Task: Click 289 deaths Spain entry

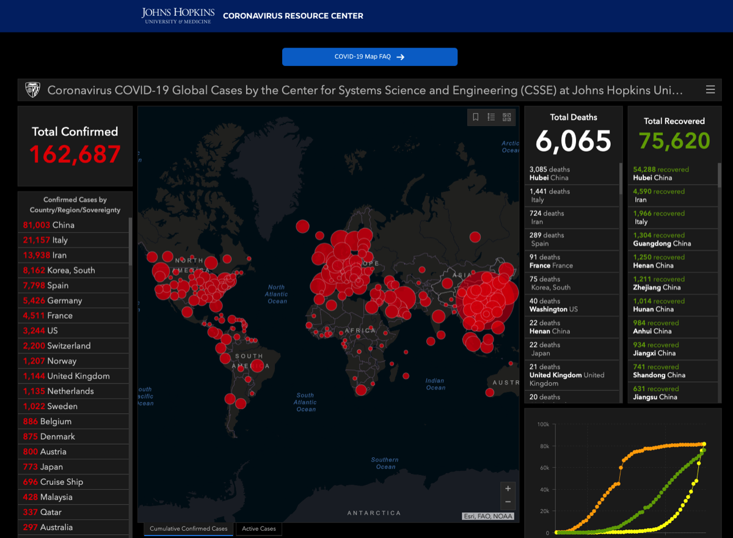Action: tap(572, 240)
